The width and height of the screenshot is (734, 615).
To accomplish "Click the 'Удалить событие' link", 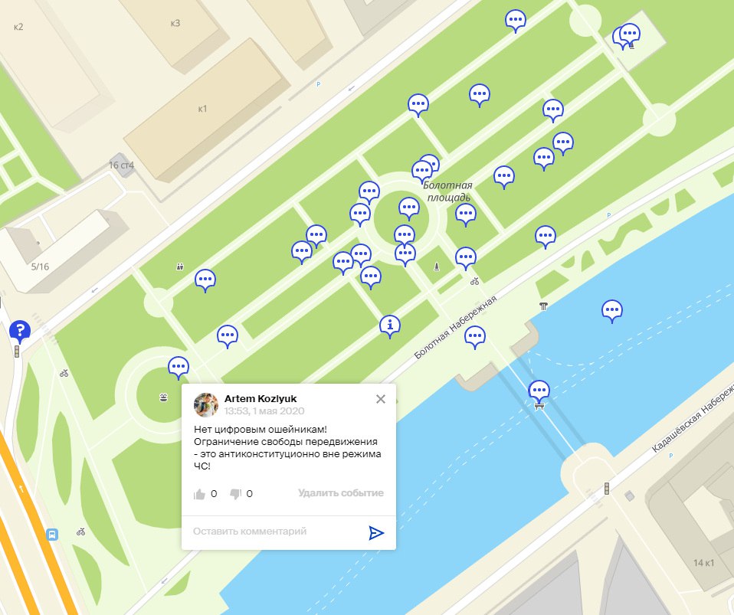I will (341, 493).
